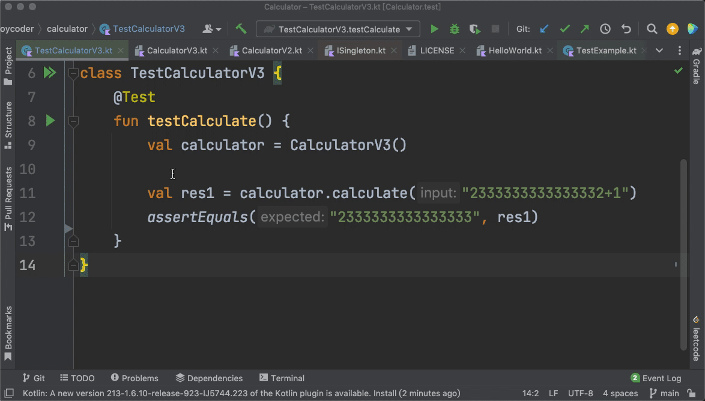Screen dimensions: 705x401
Task: Expand hidden editor tabs chevron
Action: (659, 50)
